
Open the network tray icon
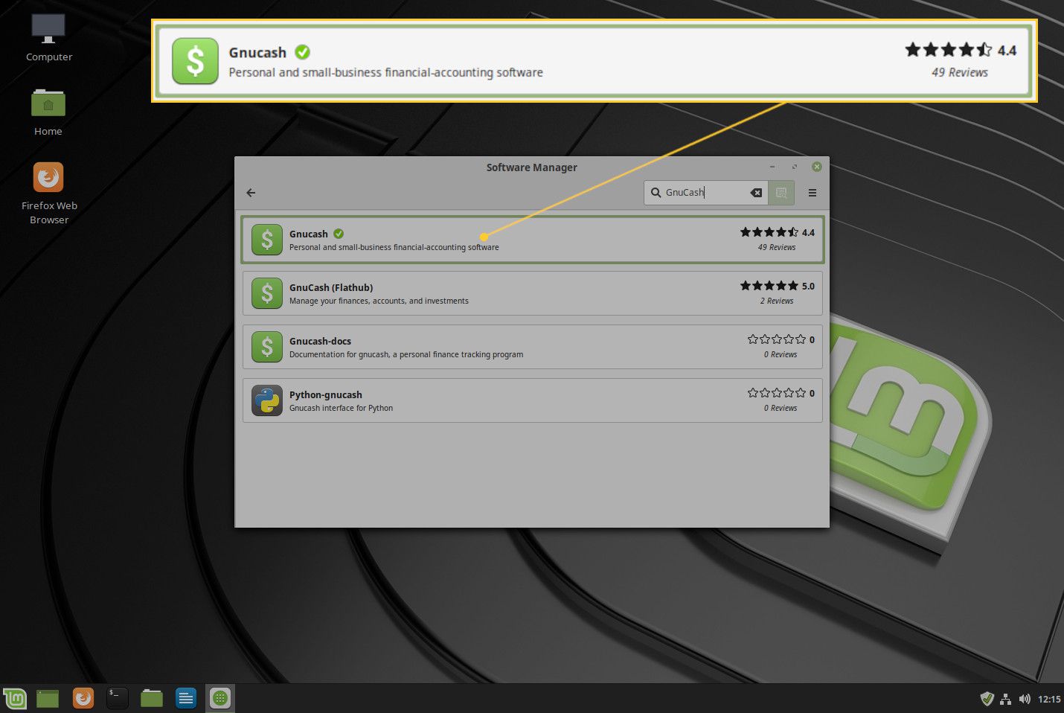(x=1005, y=699)
